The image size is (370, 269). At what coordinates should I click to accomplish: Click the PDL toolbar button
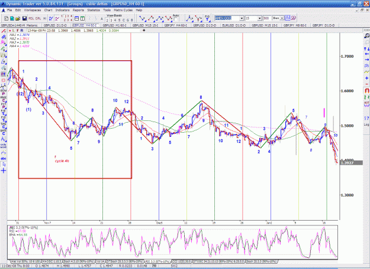tap(31, 18)
